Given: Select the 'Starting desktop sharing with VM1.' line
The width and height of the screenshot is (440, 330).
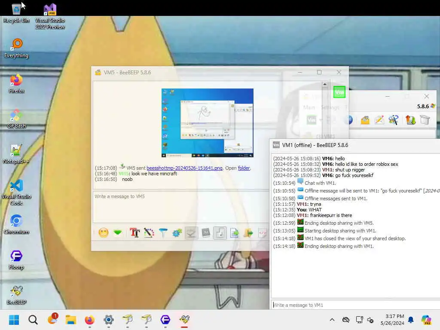Looking at the screenshot, I should pyautogui.click(x=325, y=231).
